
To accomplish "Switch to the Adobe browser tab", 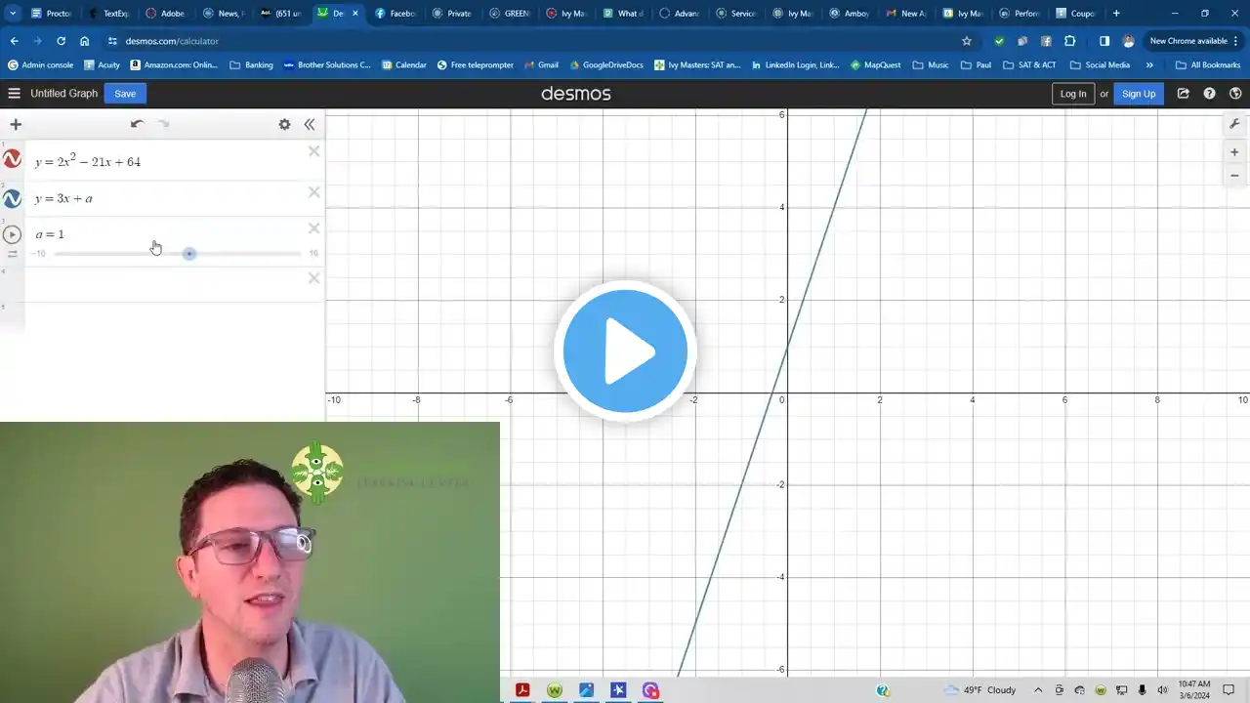I will click(165, 14).
